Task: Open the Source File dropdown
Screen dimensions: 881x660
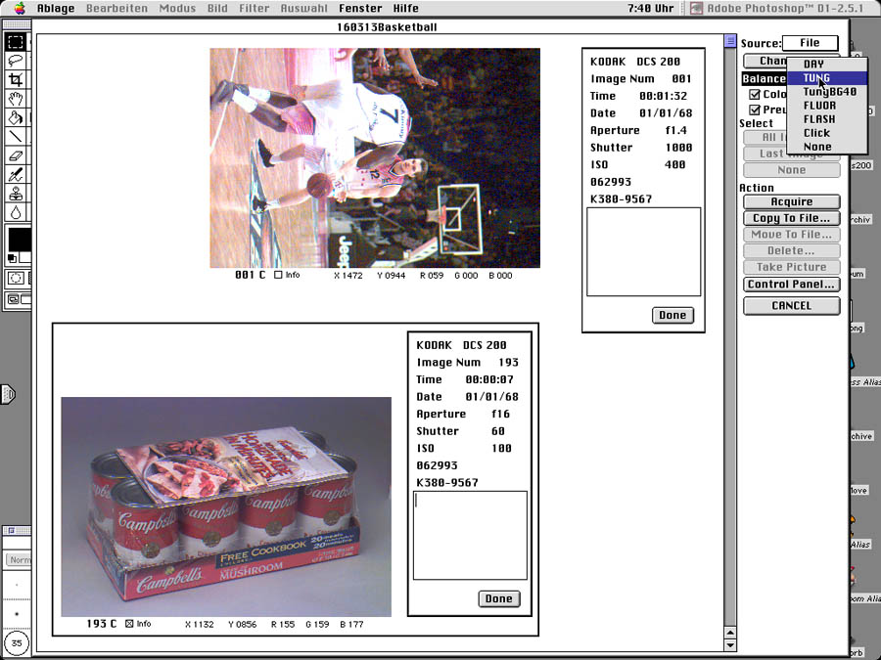Action: point(810,43)
